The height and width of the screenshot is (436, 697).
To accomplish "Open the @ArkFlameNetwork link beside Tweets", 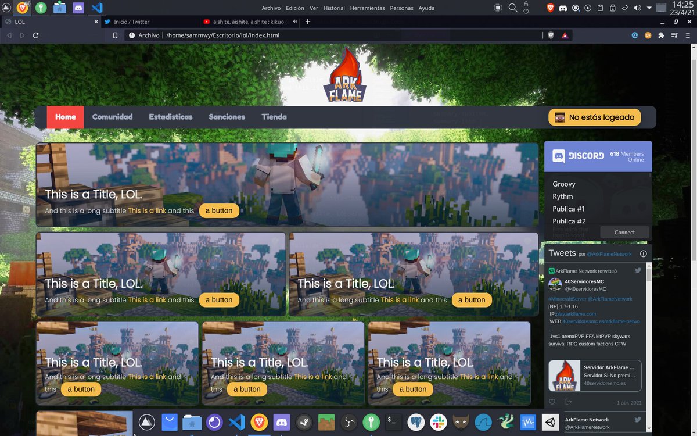I will [608, 255].
